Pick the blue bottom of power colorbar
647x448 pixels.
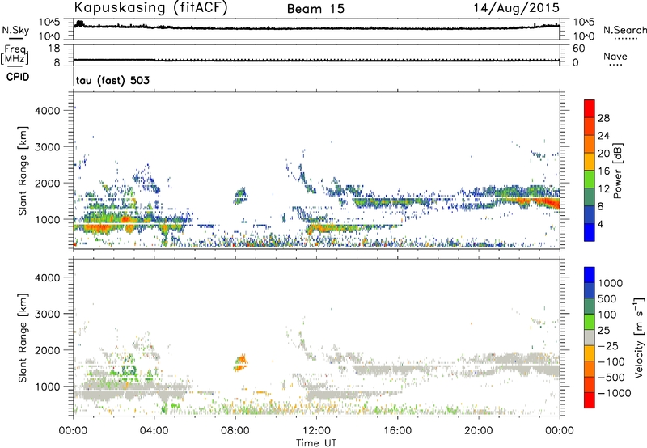coord(590,233)
